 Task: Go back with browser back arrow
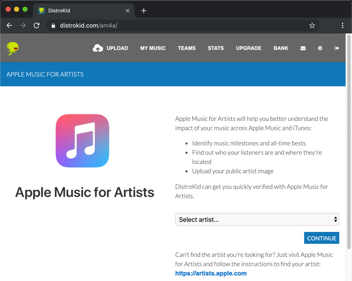tap(9, 26)
